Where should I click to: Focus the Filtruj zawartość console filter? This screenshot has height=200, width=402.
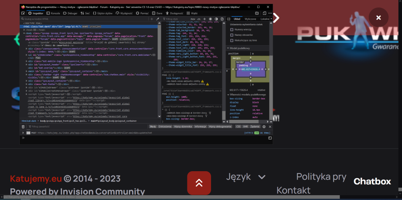click(x=87, y=127)
